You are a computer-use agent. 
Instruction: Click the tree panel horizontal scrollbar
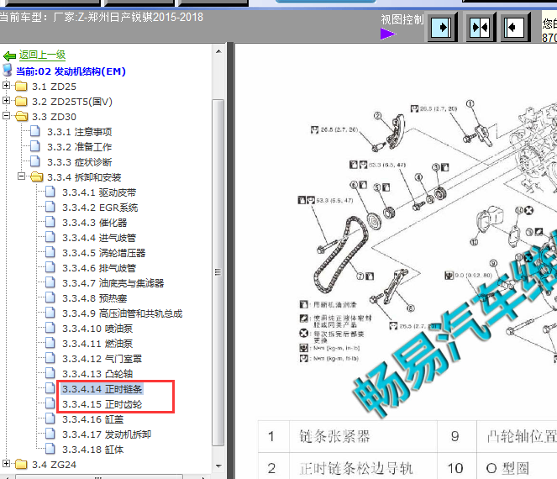[x=99, y=476]
